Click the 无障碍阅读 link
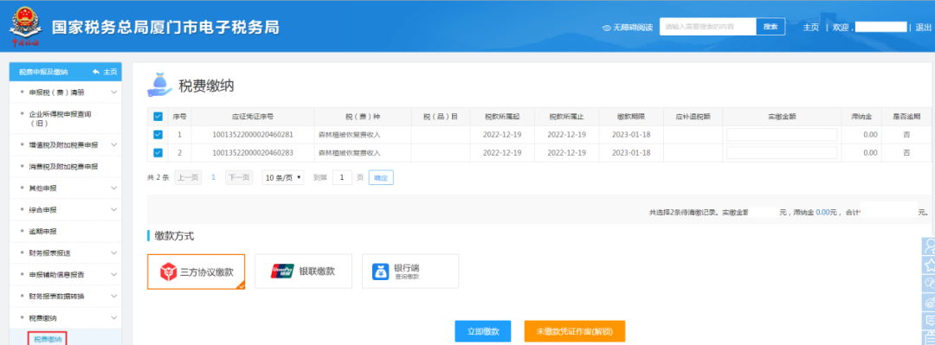 (x=633, y=28)
